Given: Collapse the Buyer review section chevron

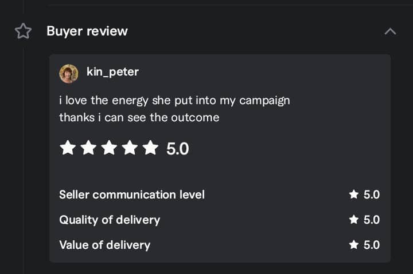Looking at the screenshot, I should [390, 31].
